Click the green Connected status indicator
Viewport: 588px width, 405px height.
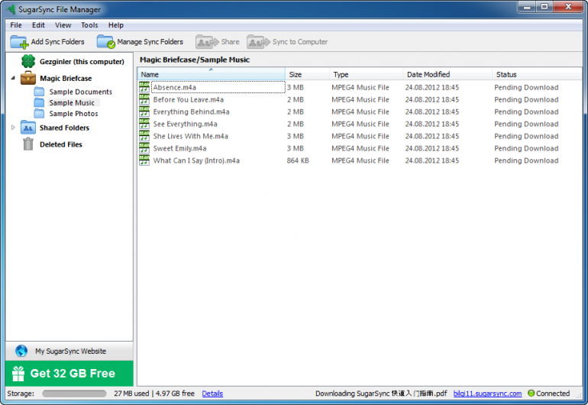[x=531, y=394]
